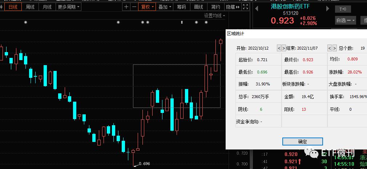
Task: Toggle fullscreen chart with the expand icon
Action: [245, 7]
